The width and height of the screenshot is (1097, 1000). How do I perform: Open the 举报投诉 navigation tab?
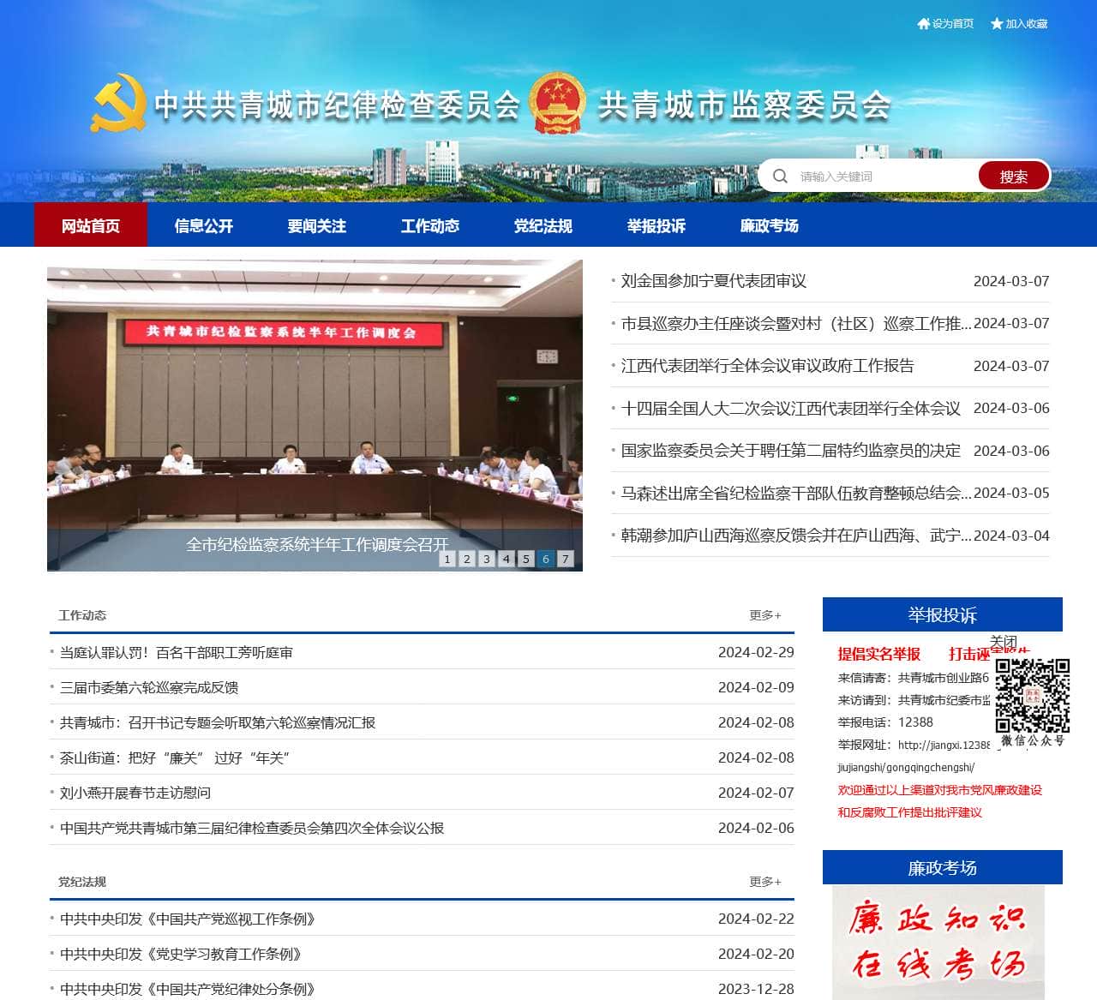656,225
